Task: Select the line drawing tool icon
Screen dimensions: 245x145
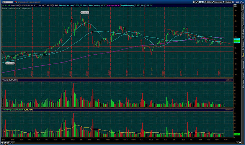Action: point(11,142)
